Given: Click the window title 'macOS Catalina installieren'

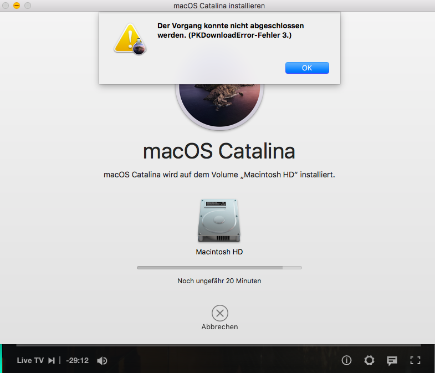Looking at the screenshot, I should [x=219, y=6].
